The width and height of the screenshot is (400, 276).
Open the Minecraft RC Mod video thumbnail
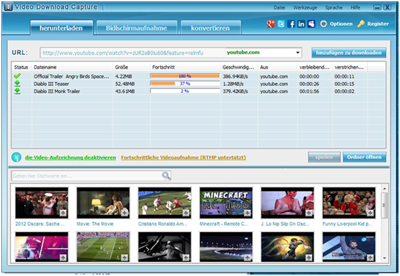coord(226,203)
